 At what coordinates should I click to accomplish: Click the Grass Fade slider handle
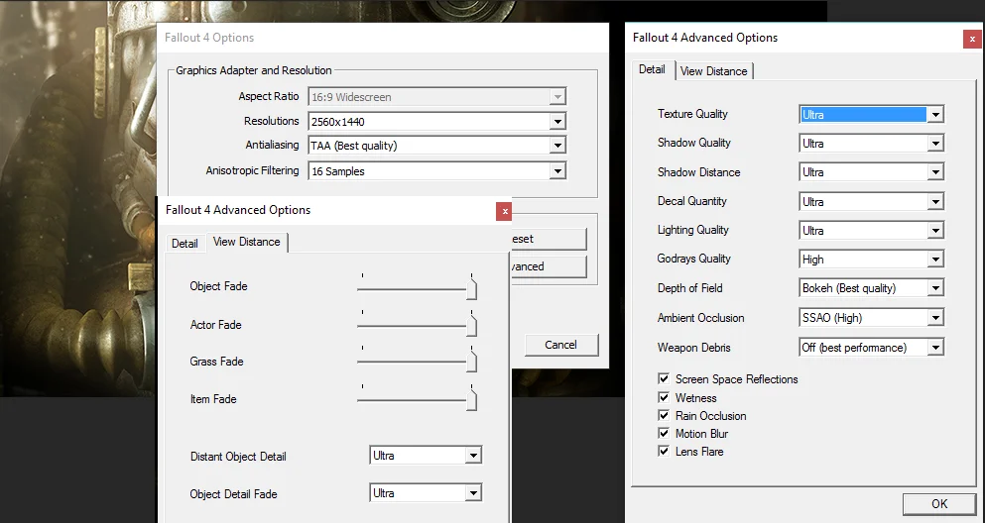(472, 361)
